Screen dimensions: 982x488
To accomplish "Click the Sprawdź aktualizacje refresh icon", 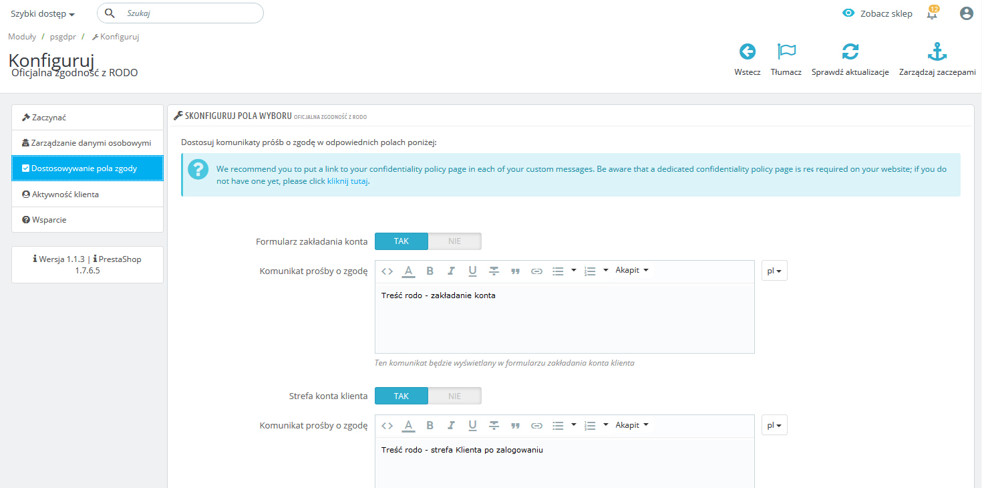I will pyautogui.click(x=850, y=52).
